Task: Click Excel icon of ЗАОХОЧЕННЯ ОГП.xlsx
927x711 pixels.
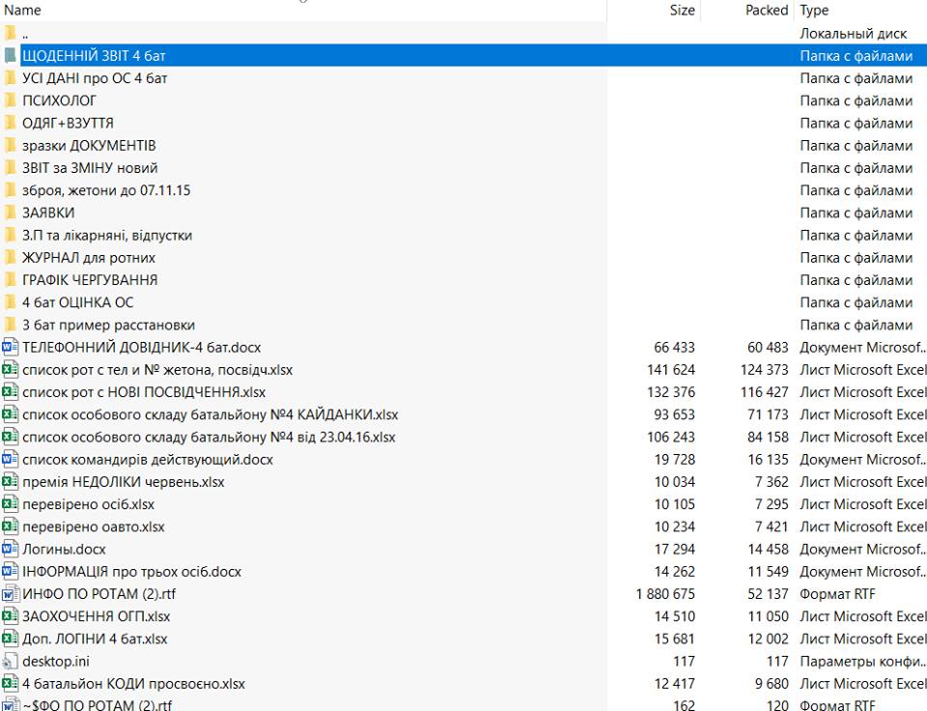Action: [x=11, y=615]
